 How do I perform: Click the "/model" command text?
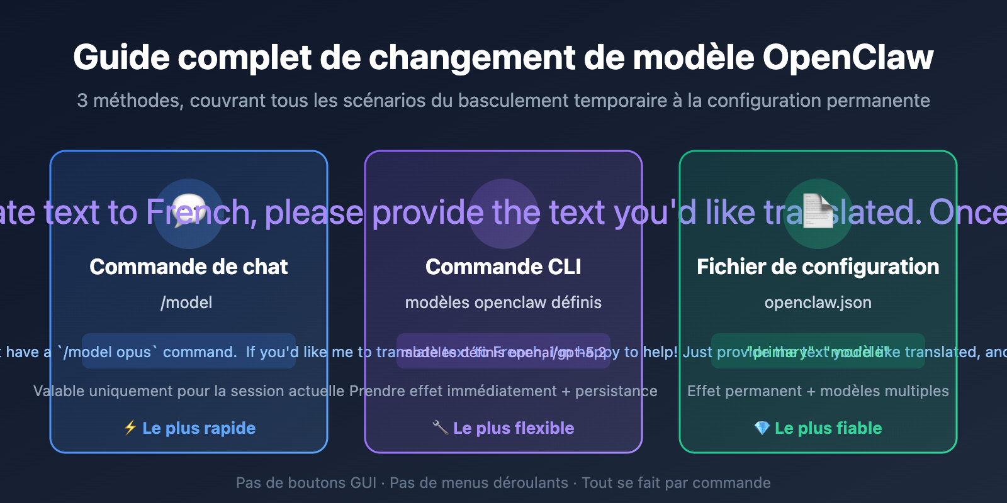click(186, 302)
